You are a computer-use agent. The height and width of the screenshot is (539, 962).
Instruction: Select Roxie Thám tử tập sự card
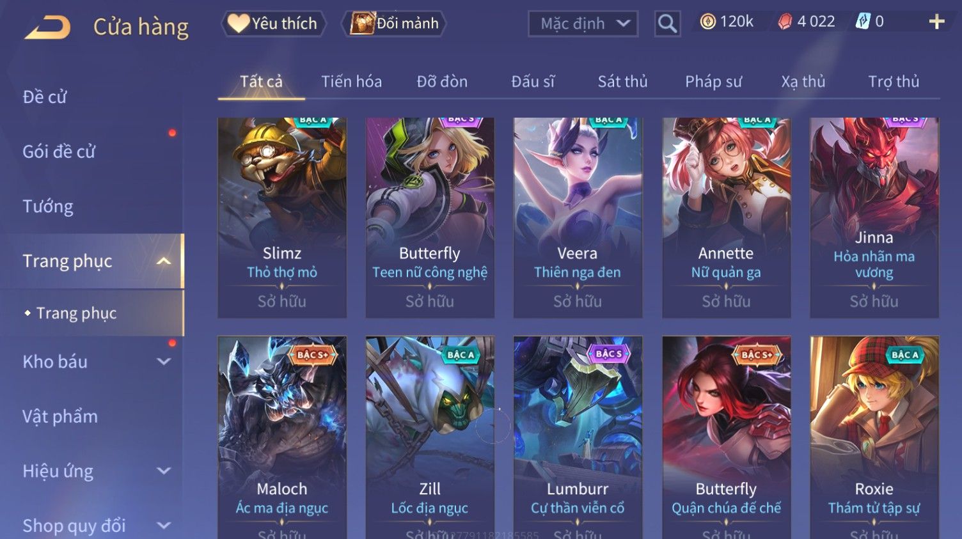(x=874, y=438)
